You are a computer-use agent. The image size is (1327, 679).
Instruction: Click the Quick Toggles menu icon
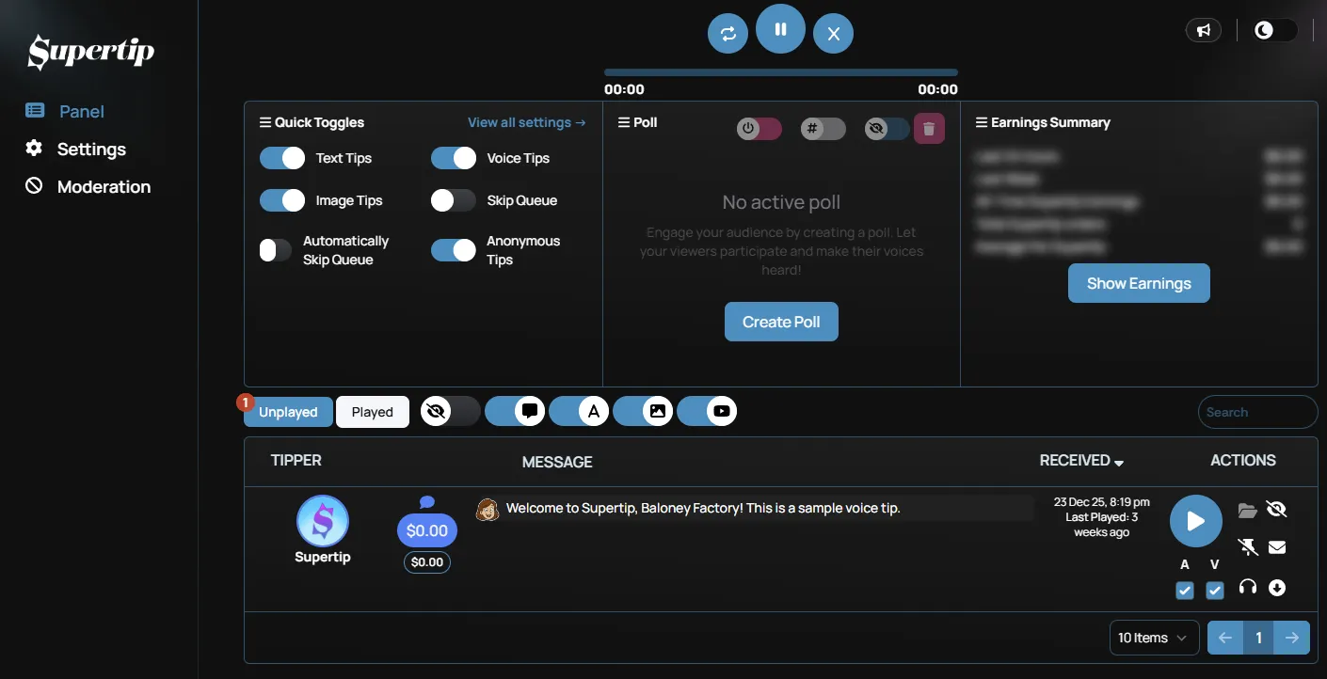point(264,122)
